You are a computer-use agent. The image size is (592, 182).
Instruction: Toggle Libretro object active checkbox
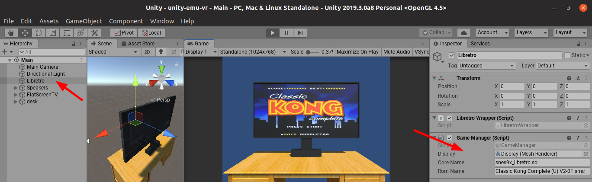pyautogui.click(x=452, y=55)
